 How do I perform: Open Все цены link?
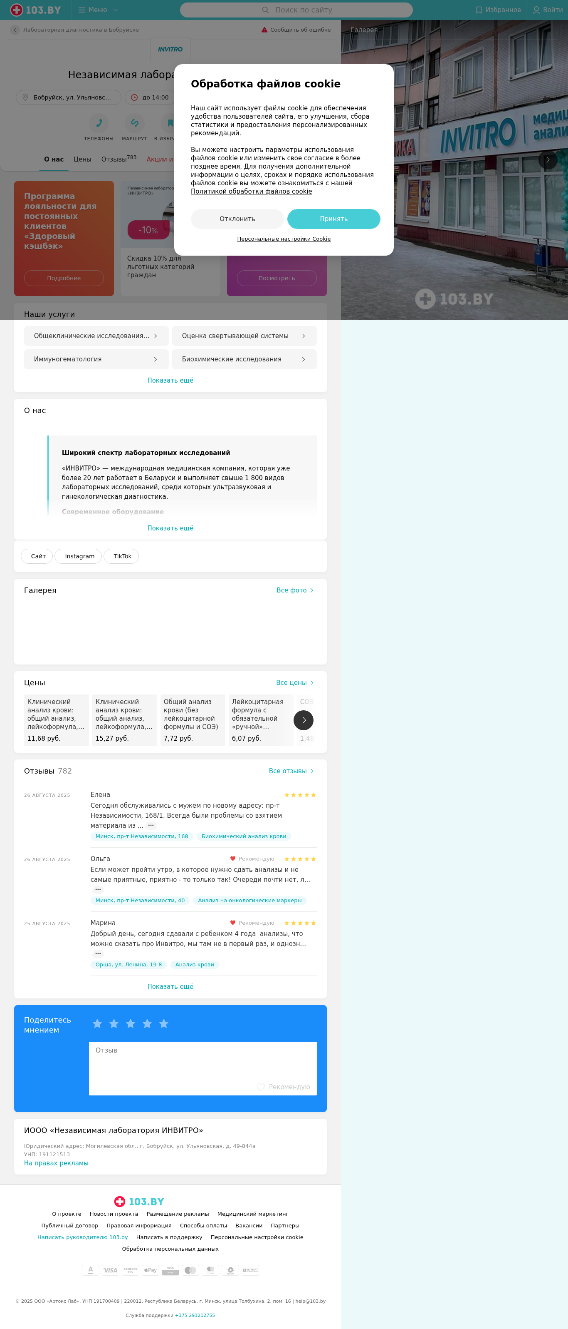pos(295,682)
